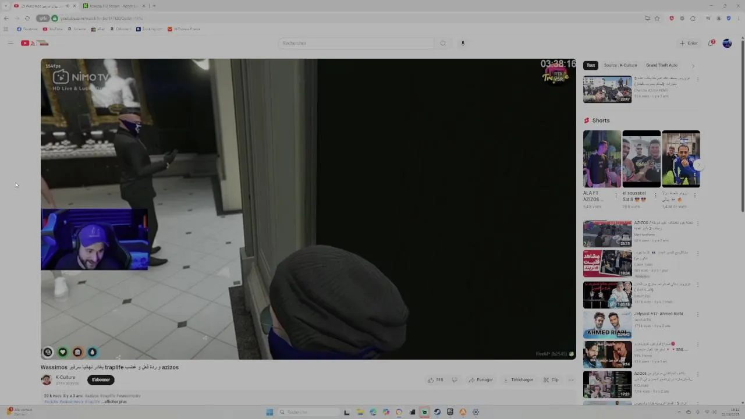
Task: Mute the YouTube tab audio icon
Action: [67, 6]
